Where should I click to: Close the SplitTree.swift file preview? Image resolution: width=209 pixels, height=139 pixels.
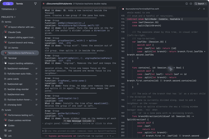pyautogui.click(x=204, y=9)
